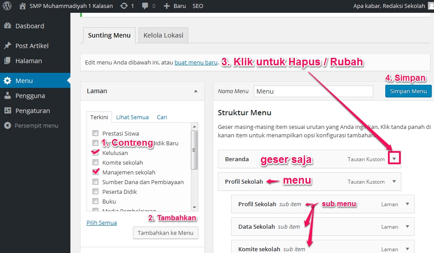Collapse the Laman panel arrow

click(x=196, y=91)
